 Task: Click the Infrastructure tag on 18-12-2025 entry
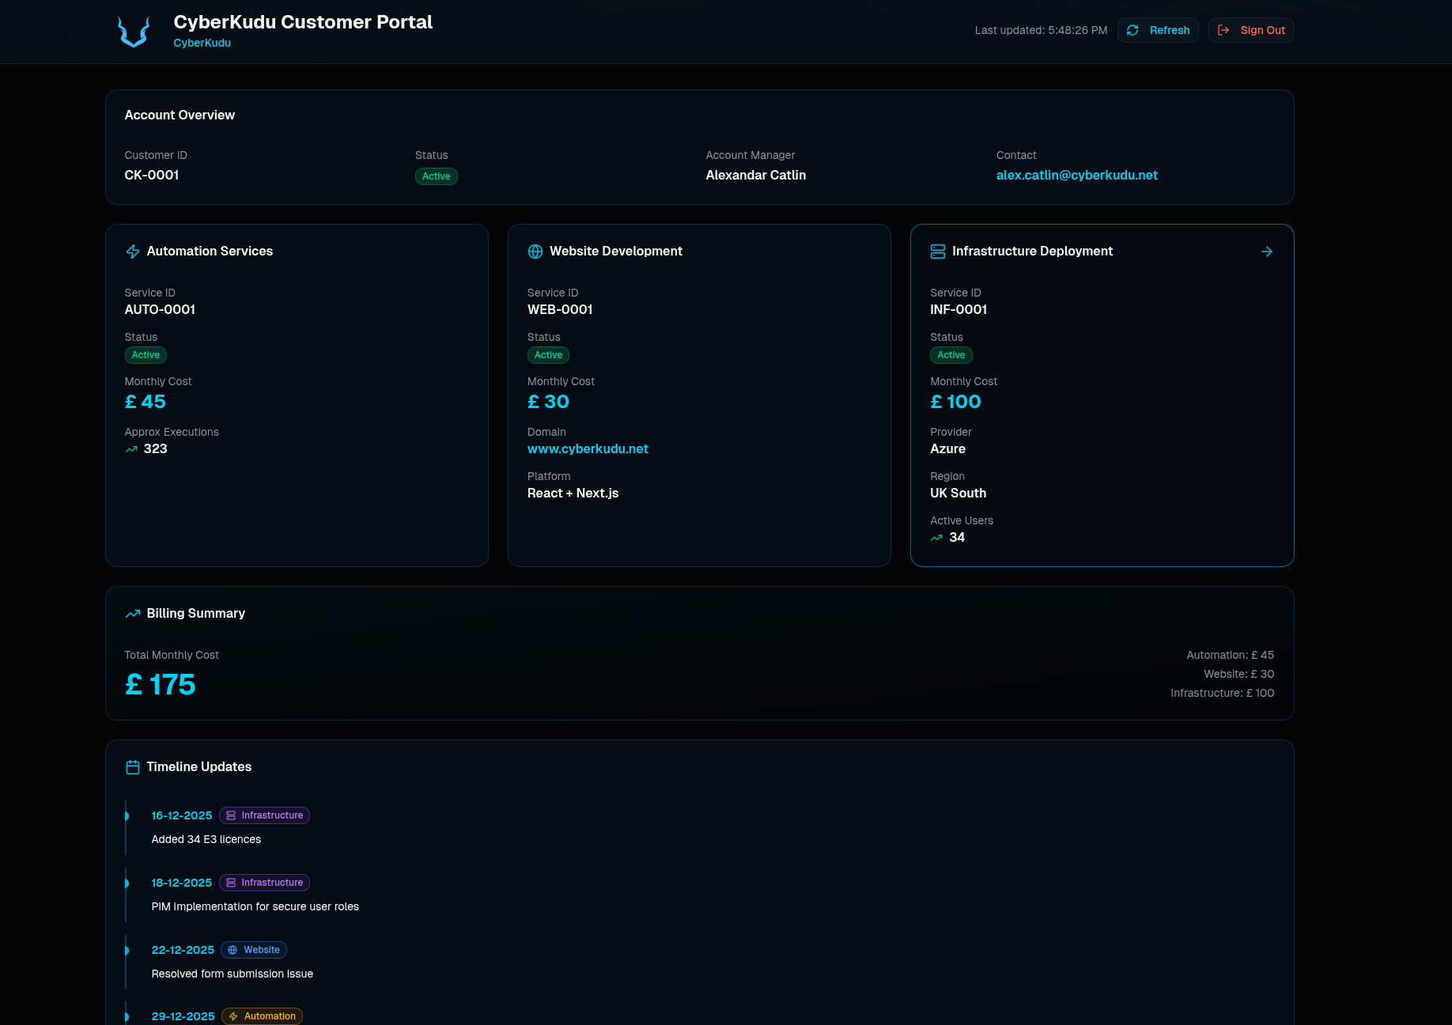click(264, 883)
